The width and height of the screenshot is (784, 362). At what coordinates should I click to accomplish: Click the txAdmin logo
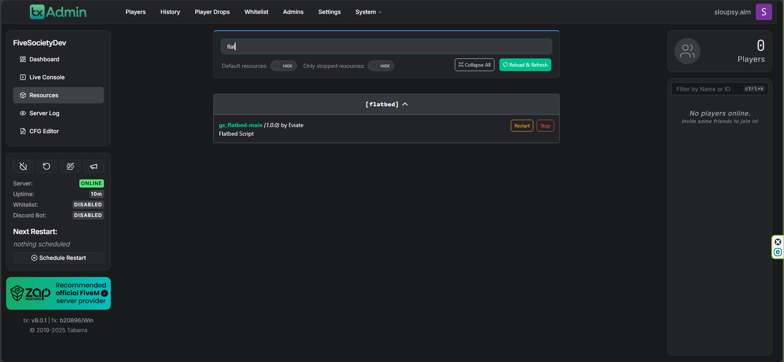pyautogui.click(x=58, y=12)
